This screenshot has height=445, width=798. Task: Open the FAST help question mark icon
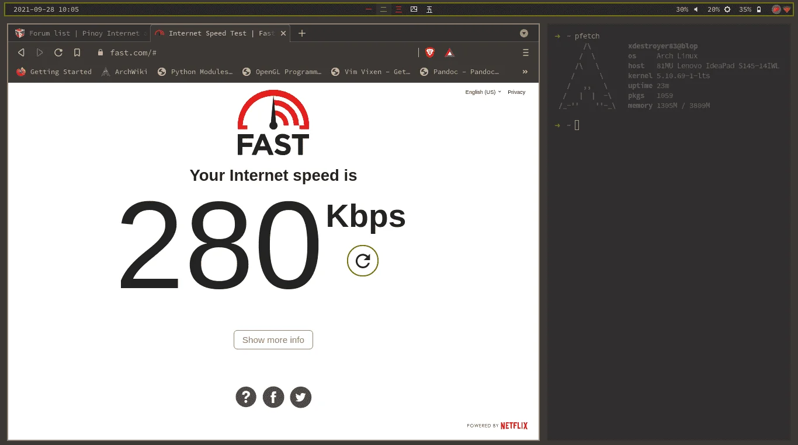point(246,397)
